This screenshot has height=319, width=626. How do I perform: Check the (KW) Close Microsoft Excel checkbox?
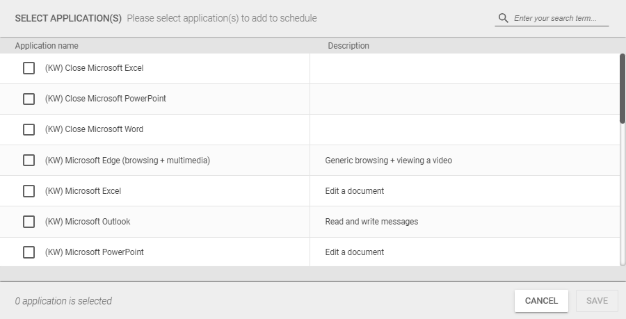point(29,68)
